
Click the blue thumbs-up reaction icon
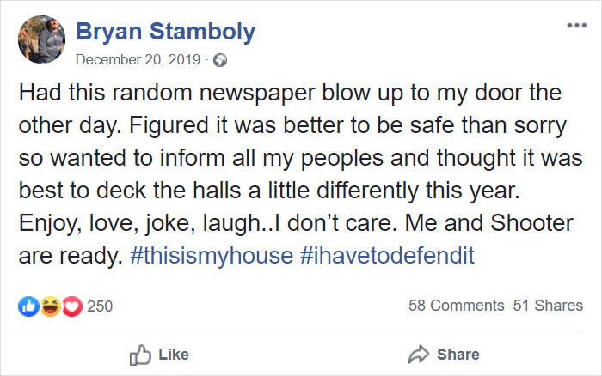(x=28, y=306)
